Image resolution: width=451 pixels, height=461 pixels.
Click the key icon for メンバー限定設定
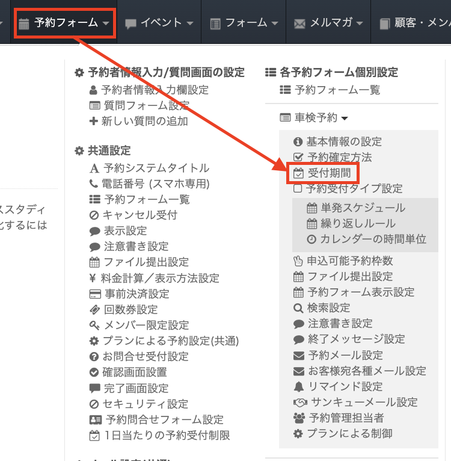pyautogui.click(x=94, y=326)
